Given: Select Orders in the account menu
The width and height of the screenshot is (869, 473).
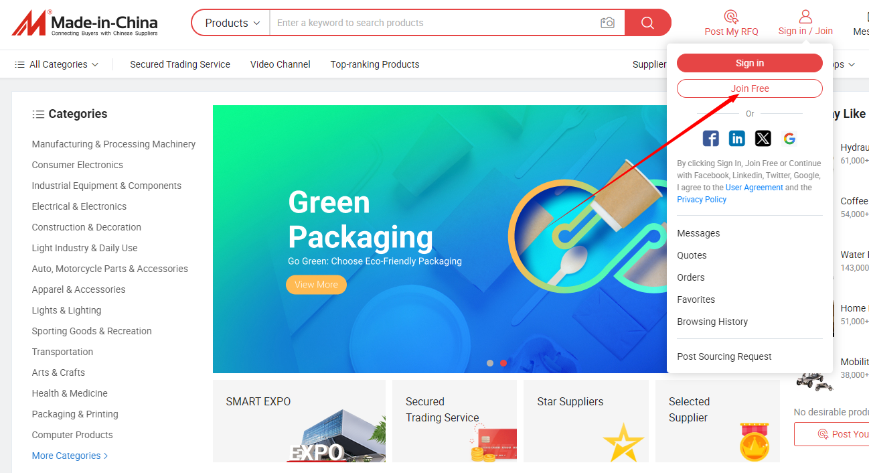Looking at the screenshot, I should tap(691, 277).
